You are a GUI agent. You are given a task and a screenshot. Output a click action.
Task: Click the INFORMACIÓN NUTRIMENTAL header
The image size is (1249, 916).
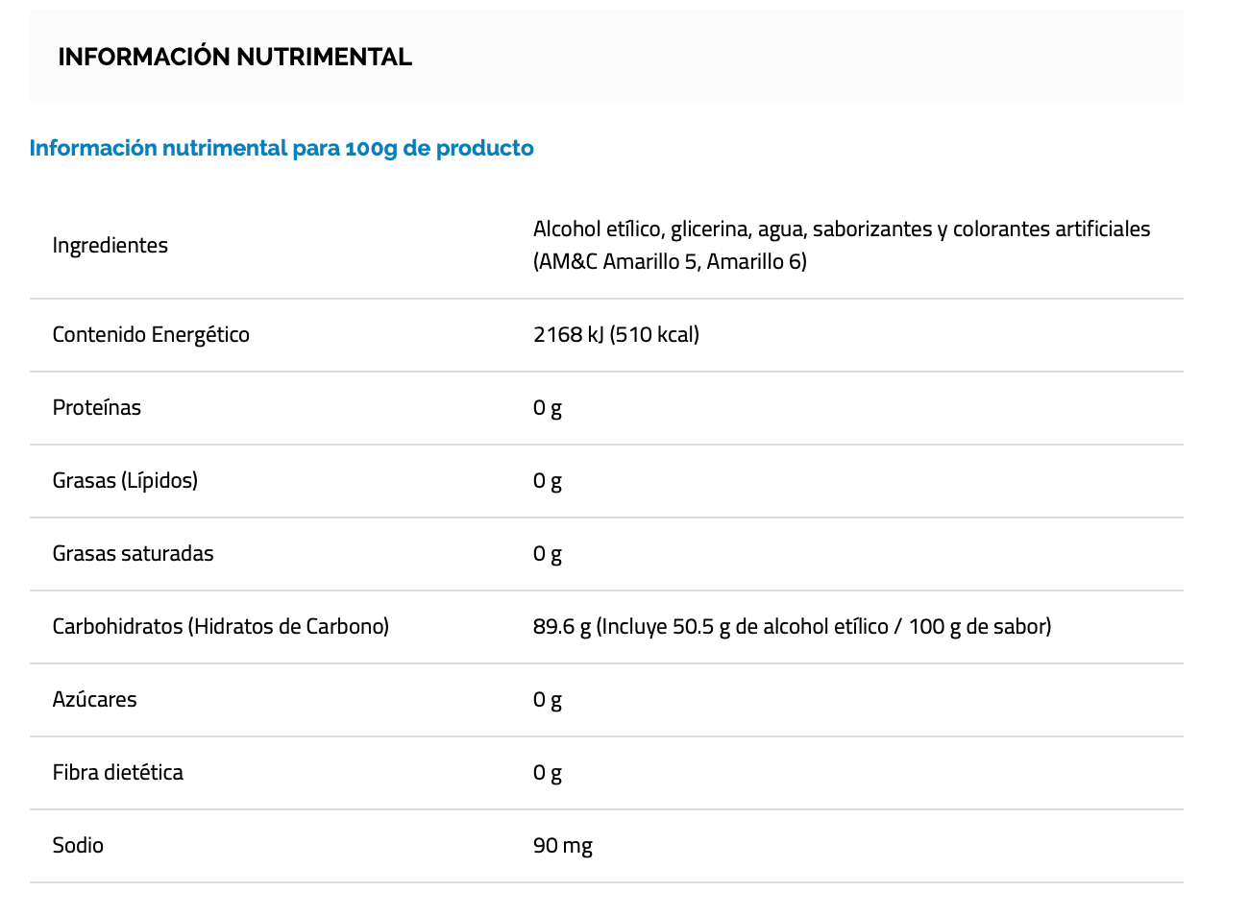235,57
